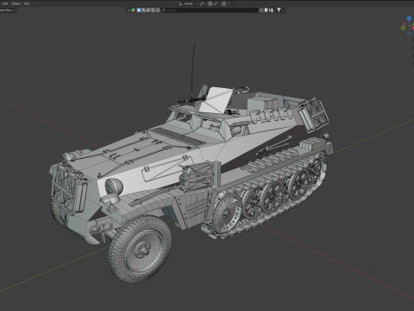Open the Object menu

[16, 3]
